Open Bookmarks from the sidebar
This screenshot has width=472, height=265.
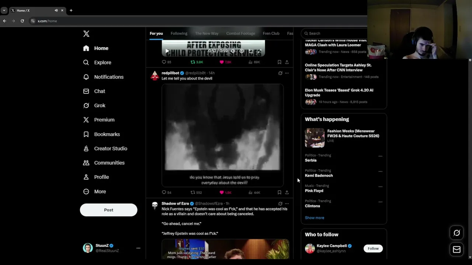102,134
